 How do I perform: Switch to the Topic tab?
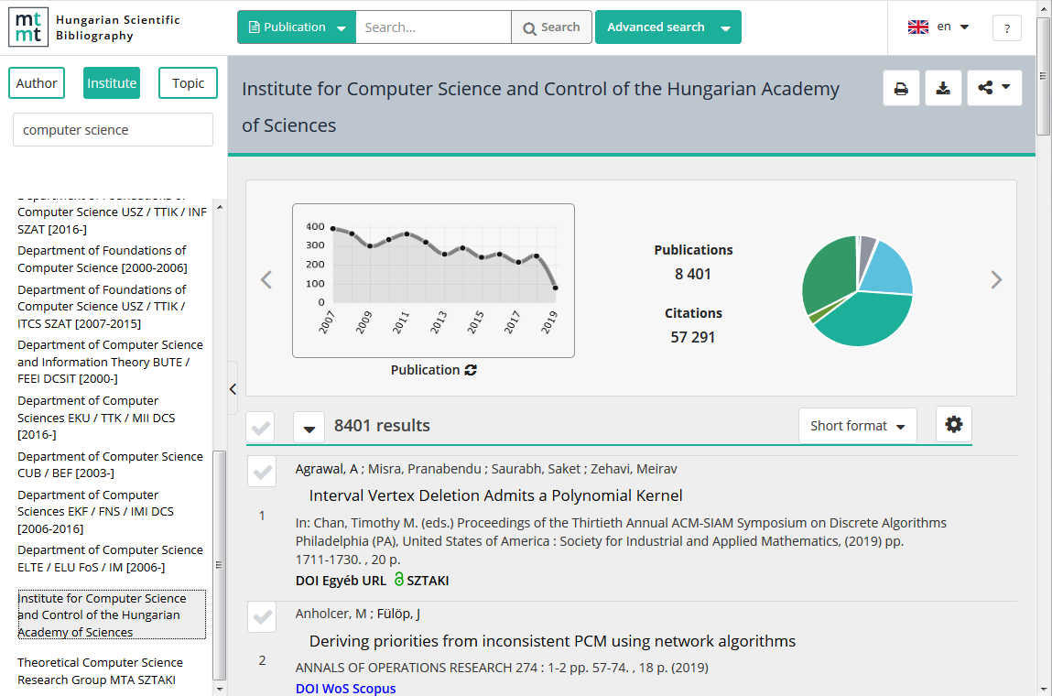[188, 83]
